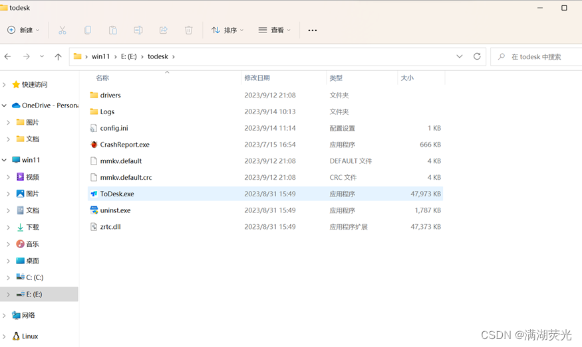The width and height of the screenshot is (582, 347).
Task: Click the Share icon in toolbar
Action: coord(164,31)
